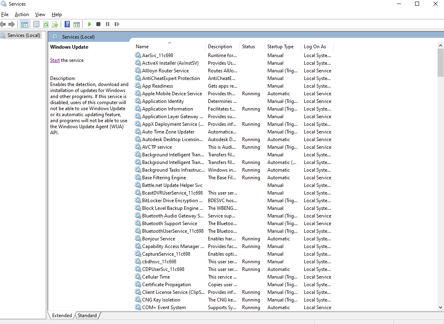The height and width of the screenshot is (324, 444).
Task: Switch to the Extended tab
Action: point(62,316)
